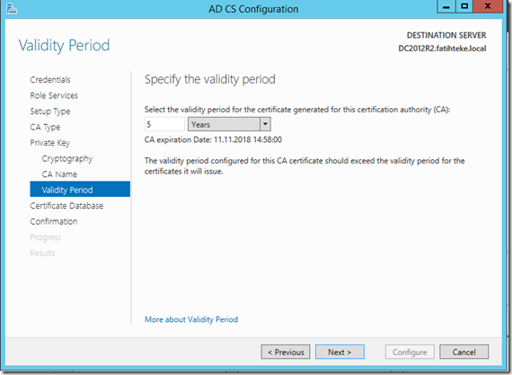Screen dimensions: 512x375
Task: Go to the CA Name sub-step
Action: tap(59, 174)
